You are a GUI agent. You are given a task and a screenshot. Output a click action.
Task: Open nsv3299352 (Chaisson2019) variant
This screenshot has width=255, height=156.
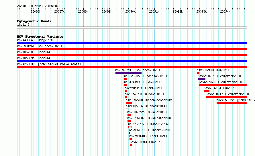click(146, 76)
